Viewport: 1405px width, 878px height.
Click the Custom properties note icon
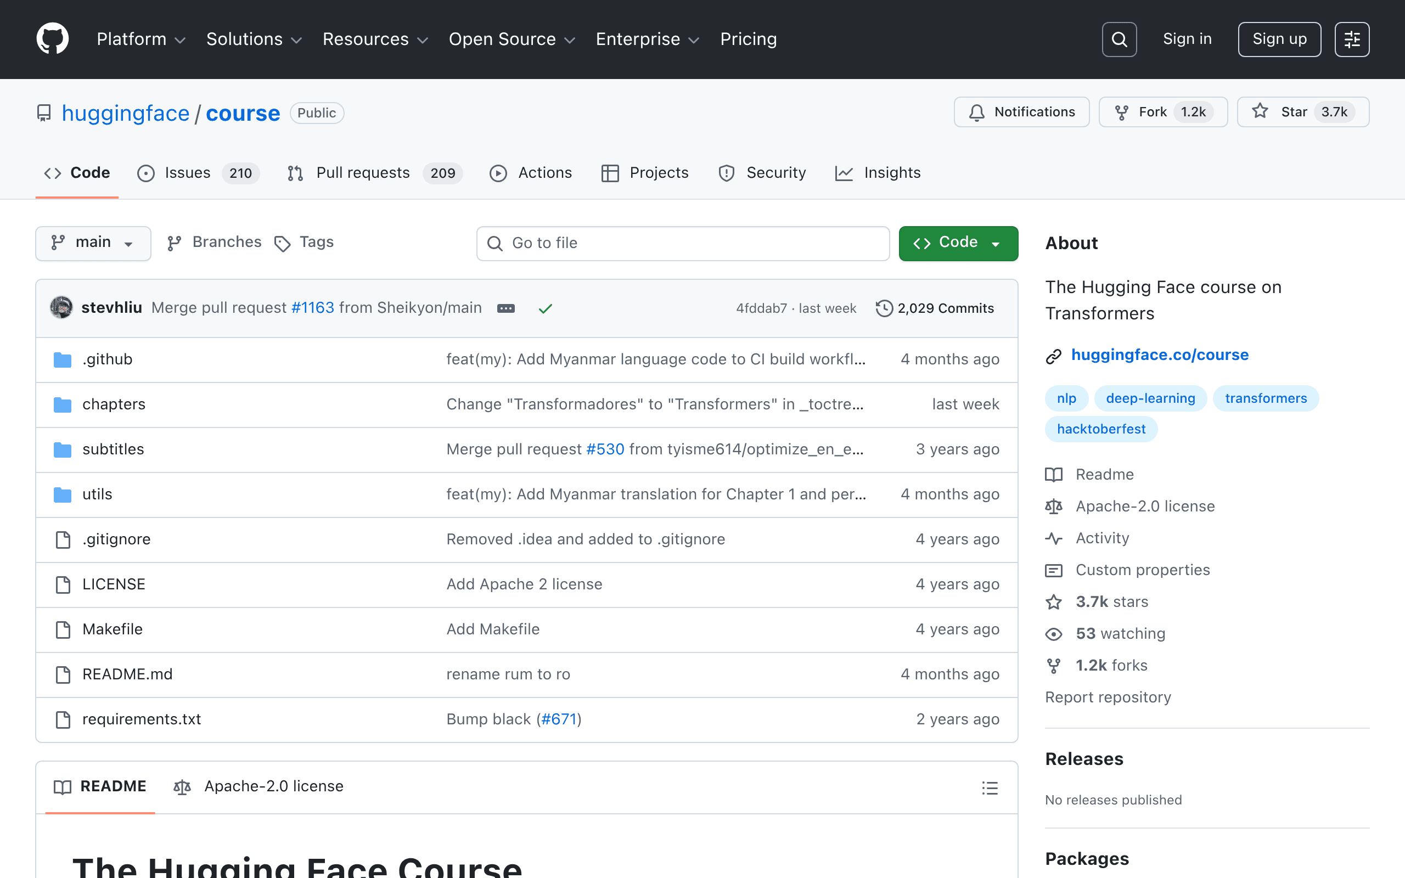tap(1054, 570)
